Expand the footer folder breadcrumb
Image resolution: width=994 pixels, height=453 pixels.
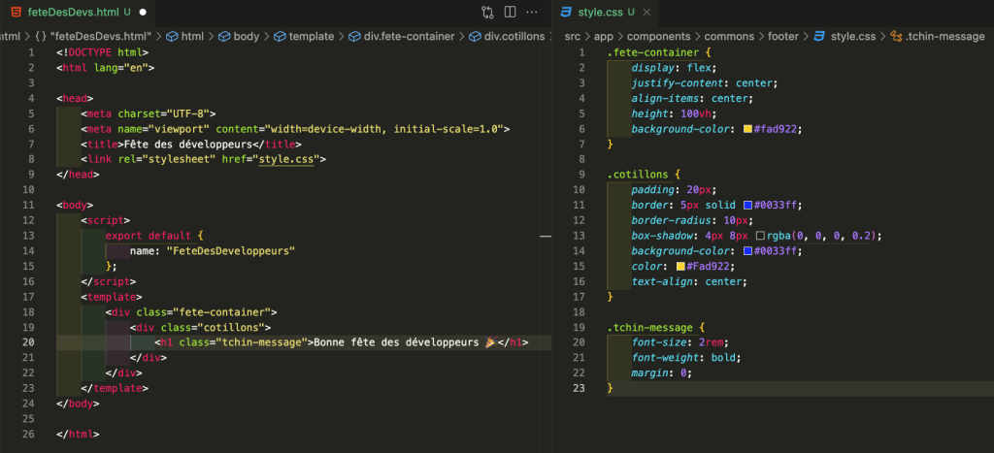pyautogui.click(x=783, y=36)
